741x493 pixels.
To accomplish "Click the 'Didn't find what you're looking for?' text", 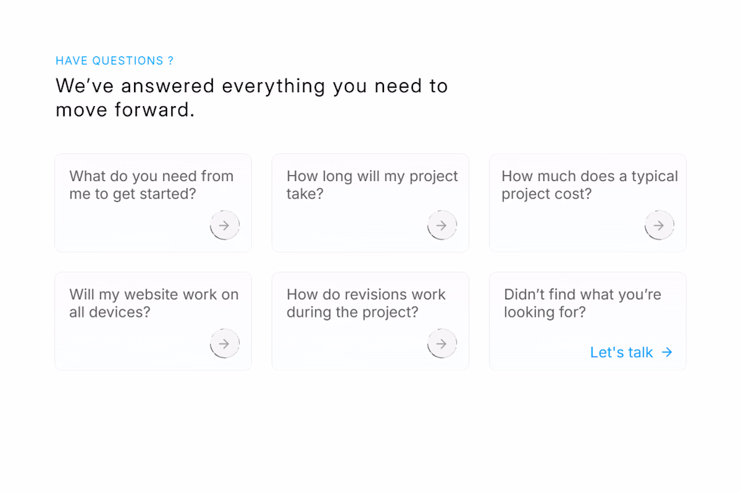I will click(582, 303).
